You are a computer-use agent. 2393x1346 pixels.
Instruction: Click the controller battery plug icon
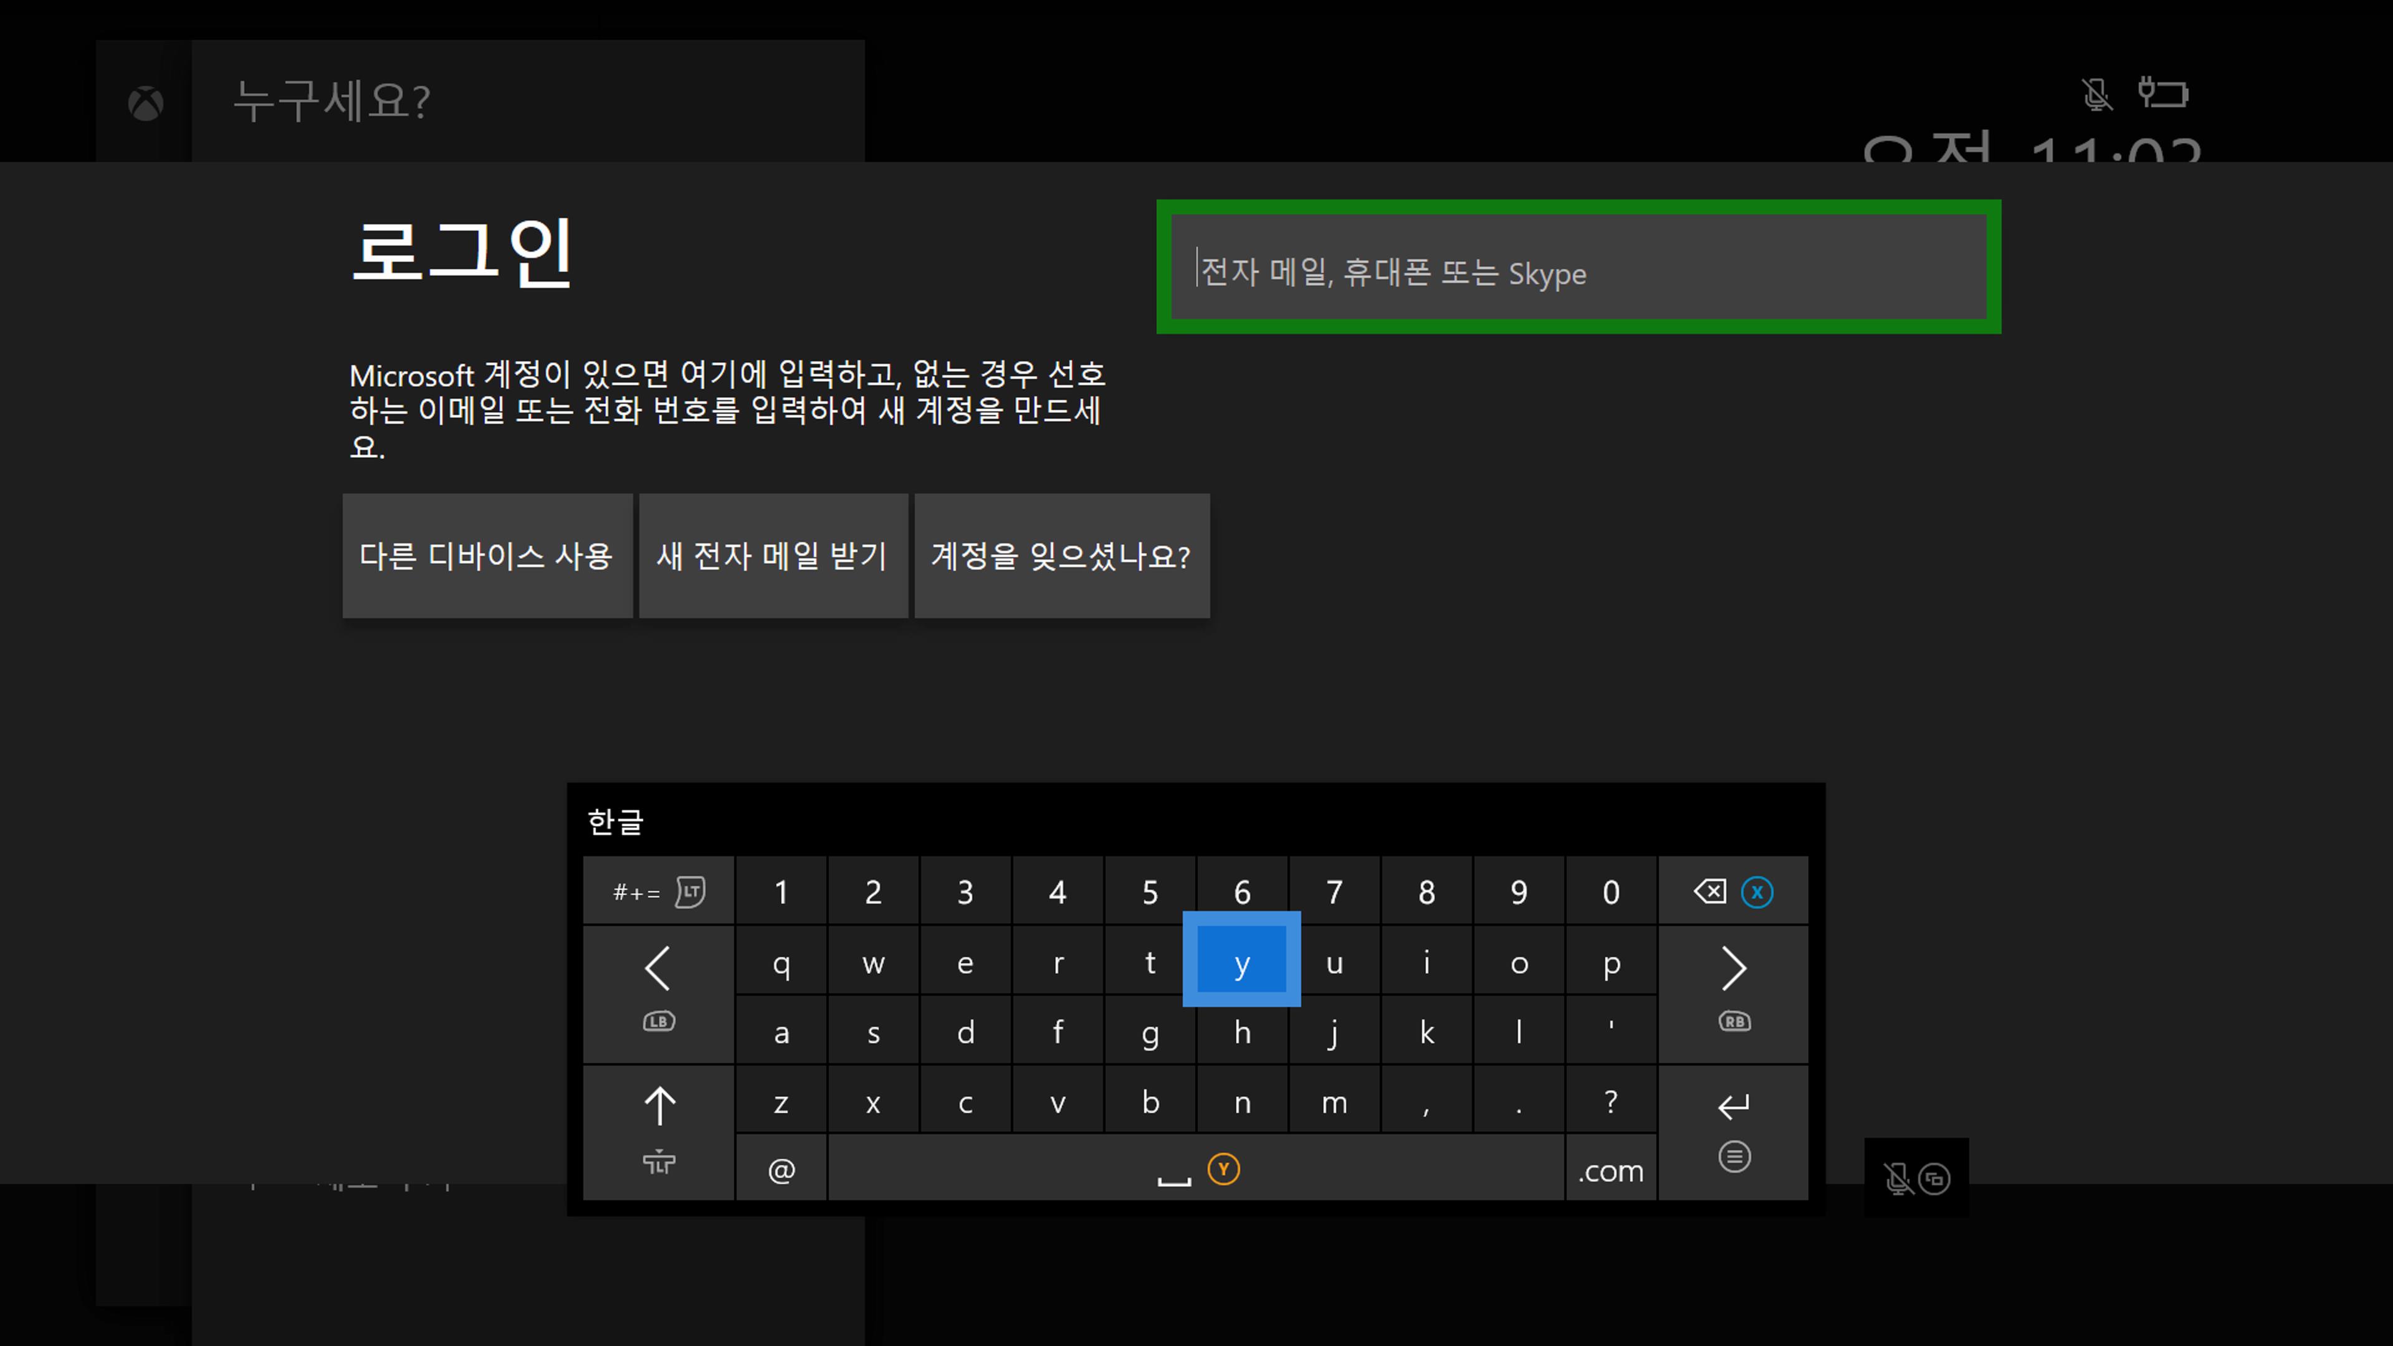coord(2162,92)
